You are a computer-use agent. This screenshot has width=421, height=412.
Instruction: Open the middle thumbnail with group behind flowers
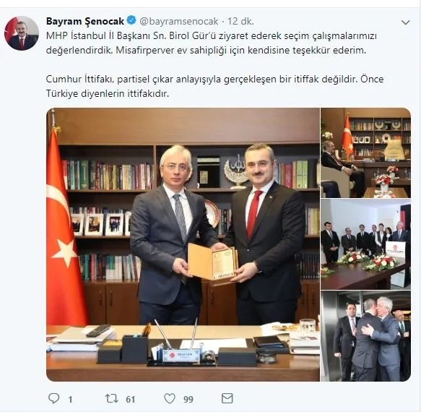tap(365, 244)
